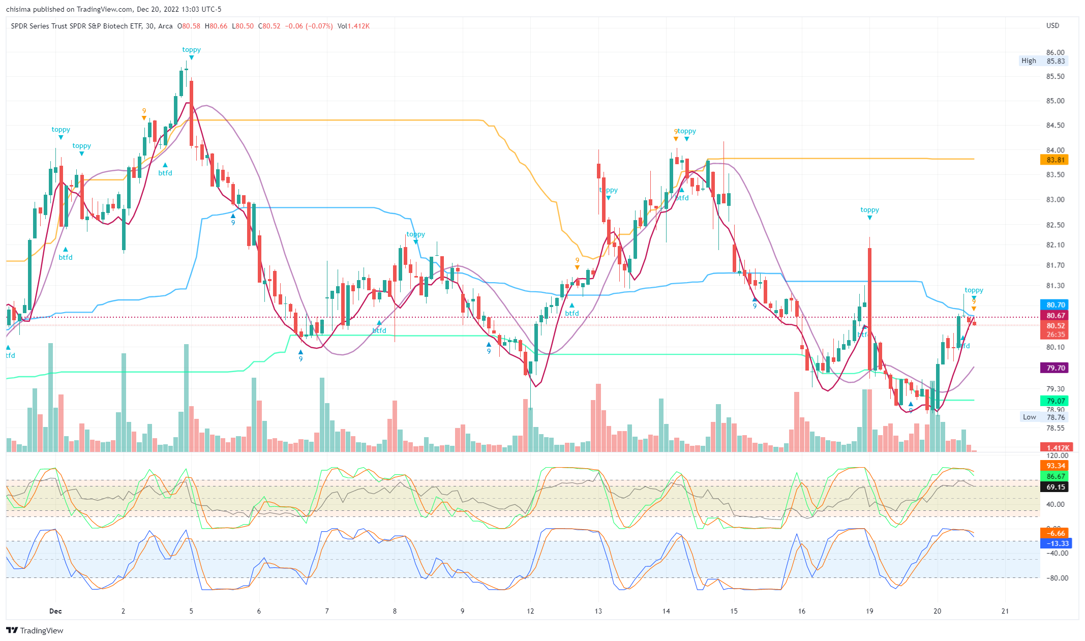The width and height of the screenshot is (1085, 641).
Task: Select the orange 93.34 oscillator value label
Action: pos(1054,466)
